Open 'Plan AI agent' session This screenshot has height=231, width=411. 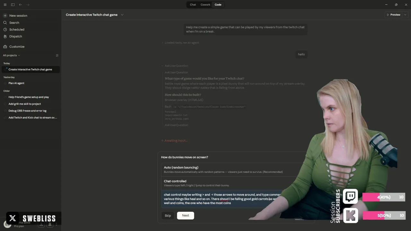(31, 83)
